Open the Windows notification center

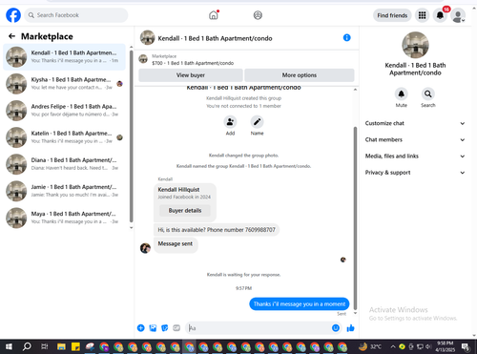466,346
